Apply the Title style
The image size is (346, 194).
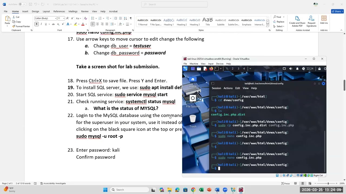pyautogui.click(x=208, y=22)
